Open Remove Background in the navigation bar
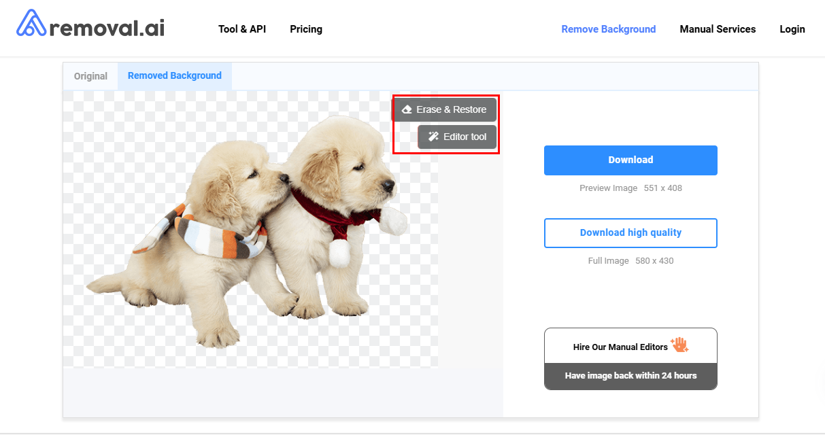This screenshot has height=435, width=825. 609,29
